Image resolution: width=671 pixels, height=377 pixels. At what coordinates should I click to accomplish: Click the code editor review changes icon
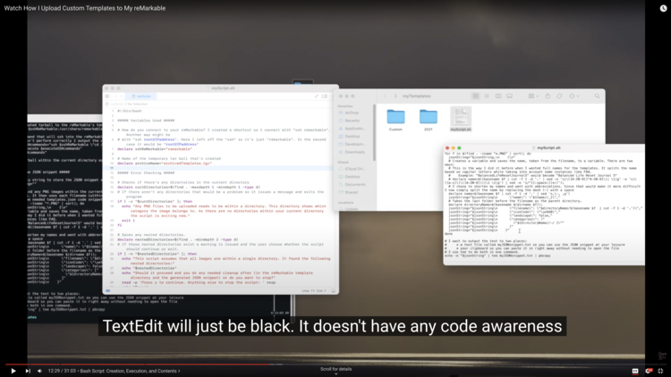coord(317,96)
